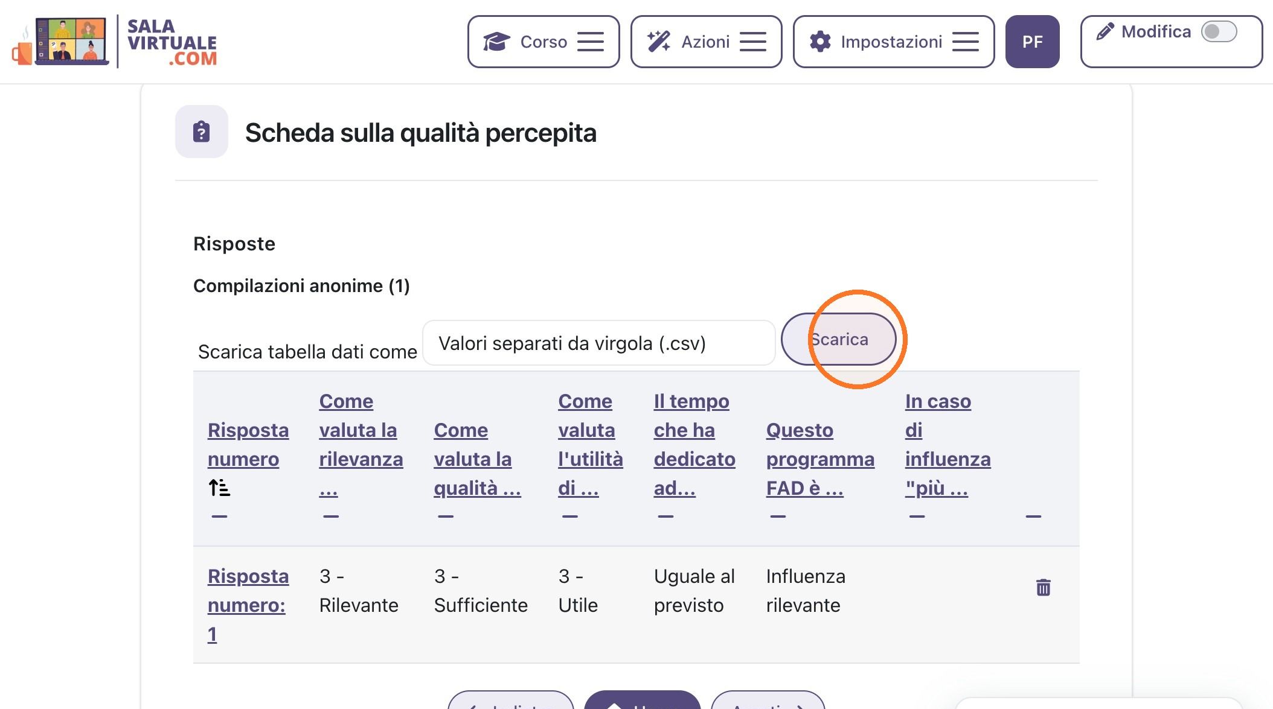
Task: Click the '3 - Rilevante' cell
Action: point(359,591)
